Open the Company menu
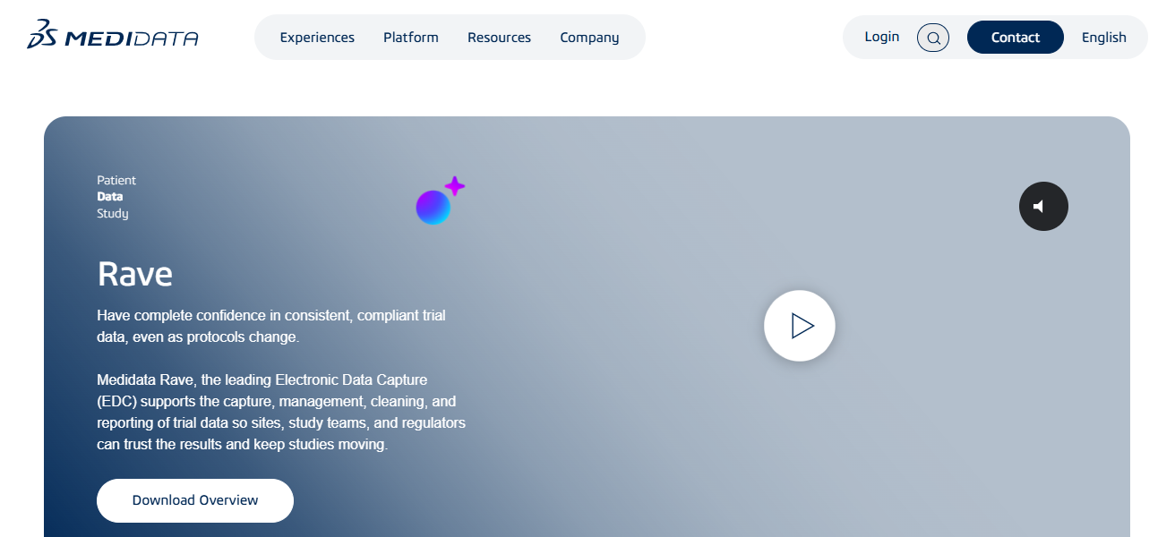The height and width of the screenshot is (537, 1175). [x=589, y=38]
